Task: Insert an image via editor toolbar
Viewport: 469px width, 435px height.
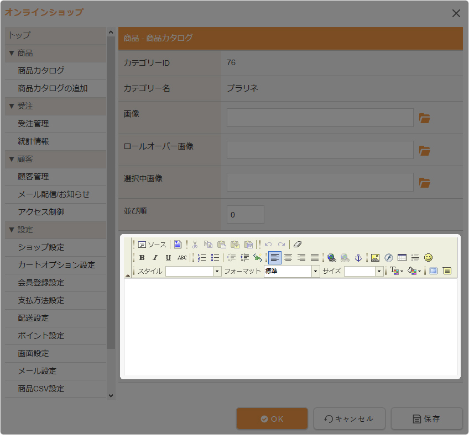Action: pyautogui.click(x=375, y=258)
